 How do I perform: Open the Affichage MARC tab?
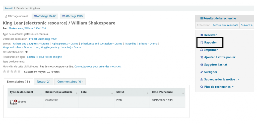click(x=45, y=16)
